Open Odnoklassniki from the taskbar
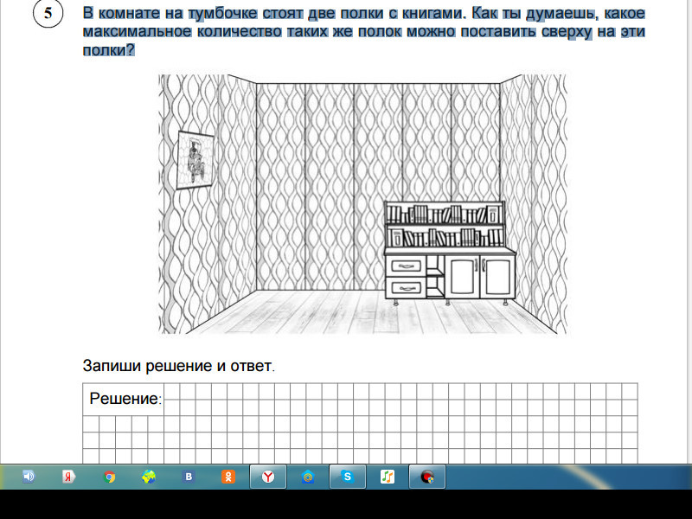This screenshot has width=692, height=519. tap(227, 477)
